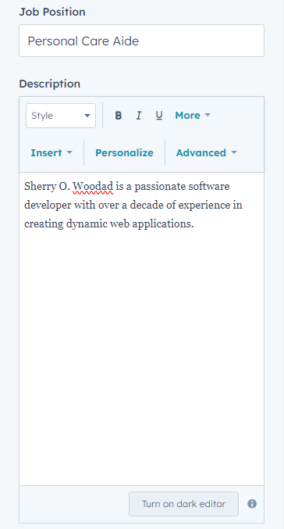Open the Style dropdown
The width and height of the screenshot is (284, 529).
coord(61,116)
